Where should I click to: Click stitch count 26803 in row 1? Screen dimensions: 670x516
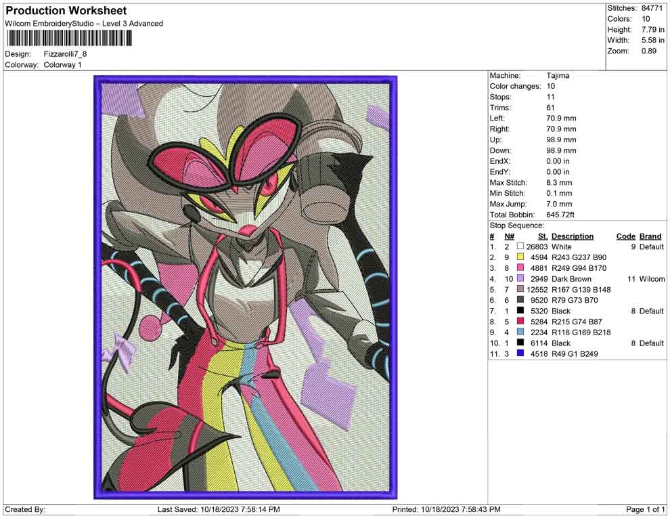pos(537,246)
